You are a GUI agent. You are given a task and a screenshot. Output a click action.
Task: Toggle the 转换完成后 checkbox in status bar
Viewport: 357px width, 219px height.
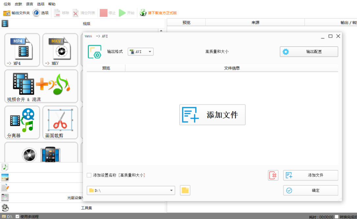click(x=337, y=217)
